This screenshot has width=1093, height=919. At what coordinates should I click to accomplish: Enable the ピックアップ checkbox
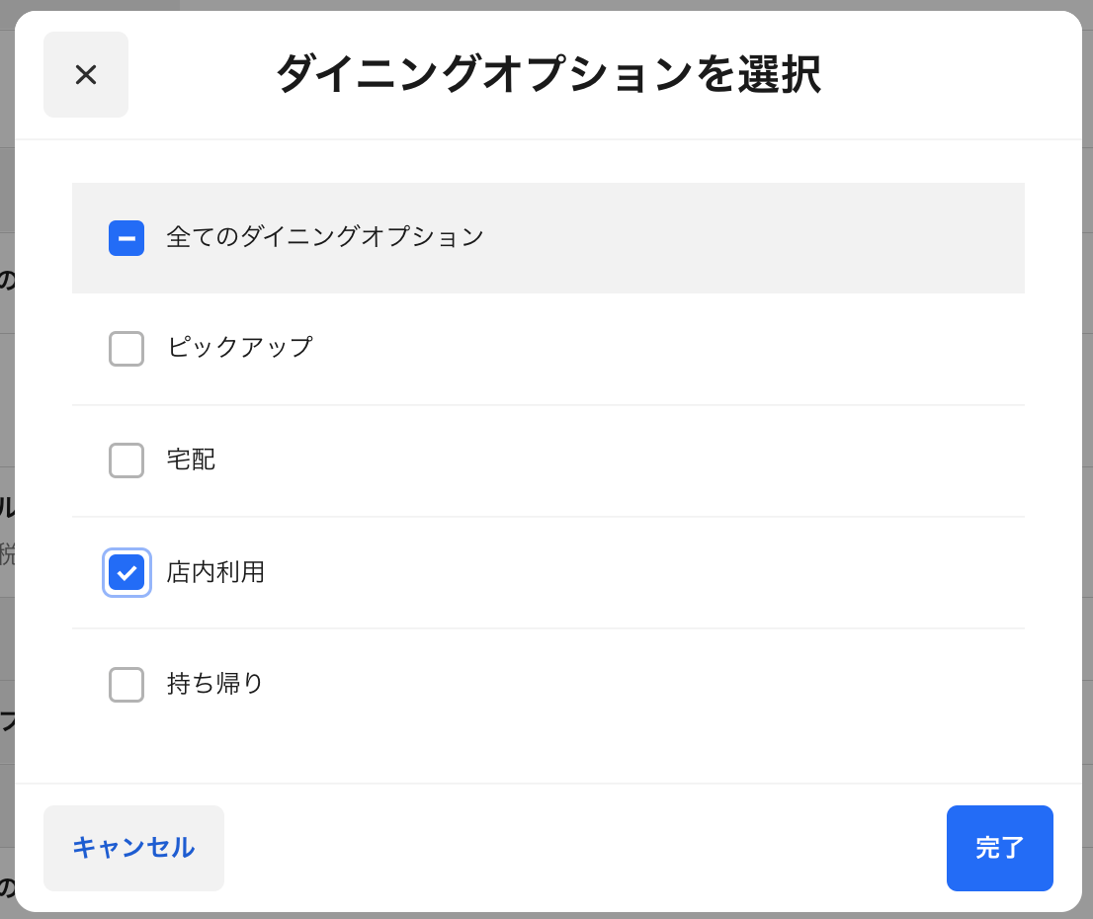126,349
